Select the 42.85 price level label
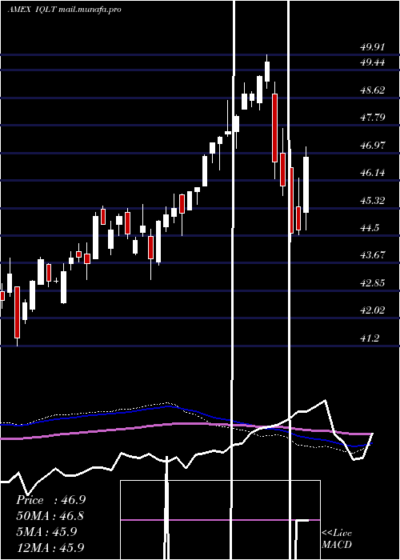 point(373,283)
